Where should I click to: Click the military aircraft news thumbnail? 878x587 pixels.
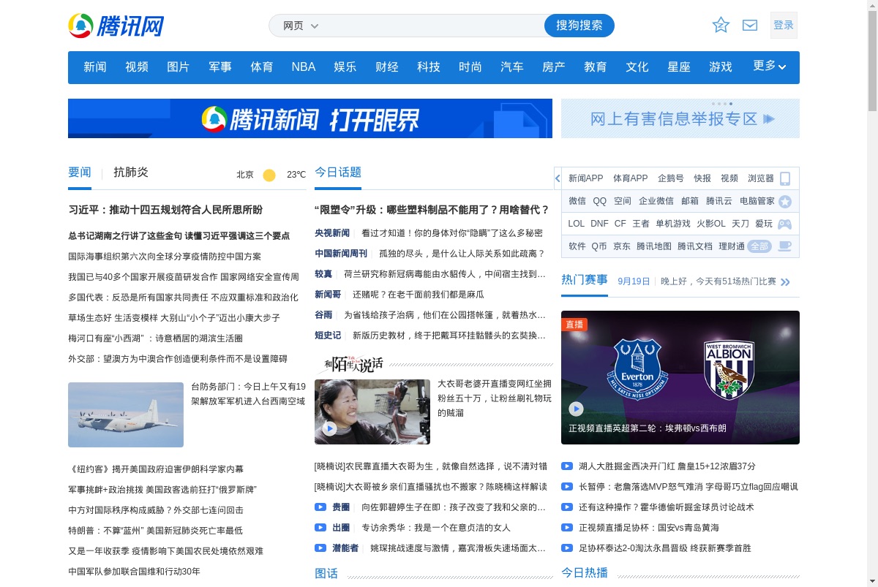tap(126, 414)
